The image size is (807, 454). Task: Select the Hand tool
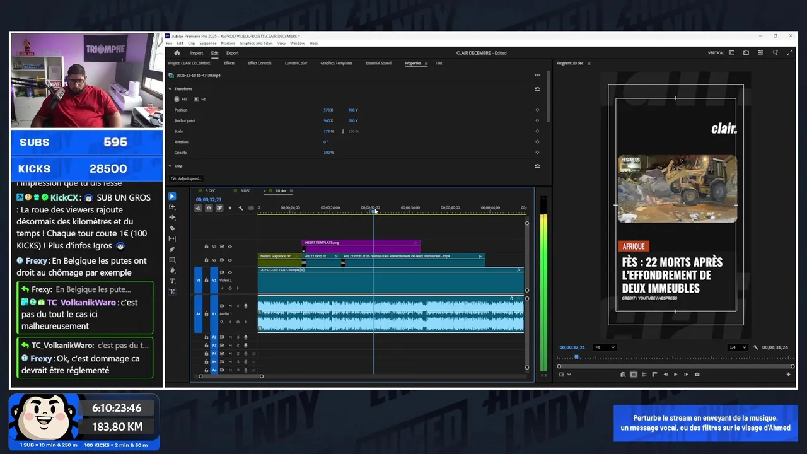[x=173, y=271]
